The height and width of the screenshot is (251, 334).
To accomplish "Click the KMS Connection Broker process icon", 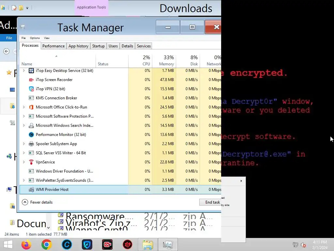I will 31,98.
